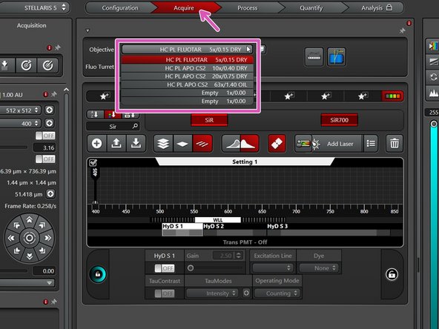Select the single layer mode icon
439x329 pixels.
pos(182,144)
